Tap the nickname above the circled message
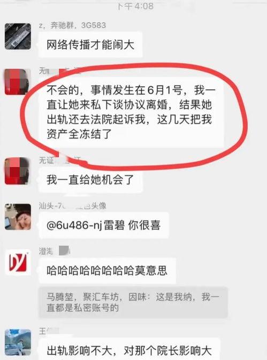 click(60, 71)
